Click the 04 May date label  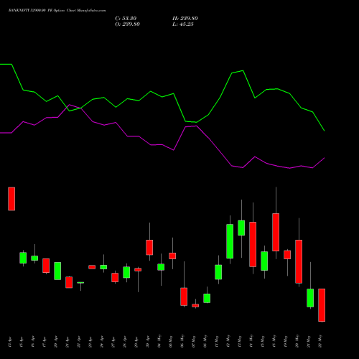(x=159, y=341)
